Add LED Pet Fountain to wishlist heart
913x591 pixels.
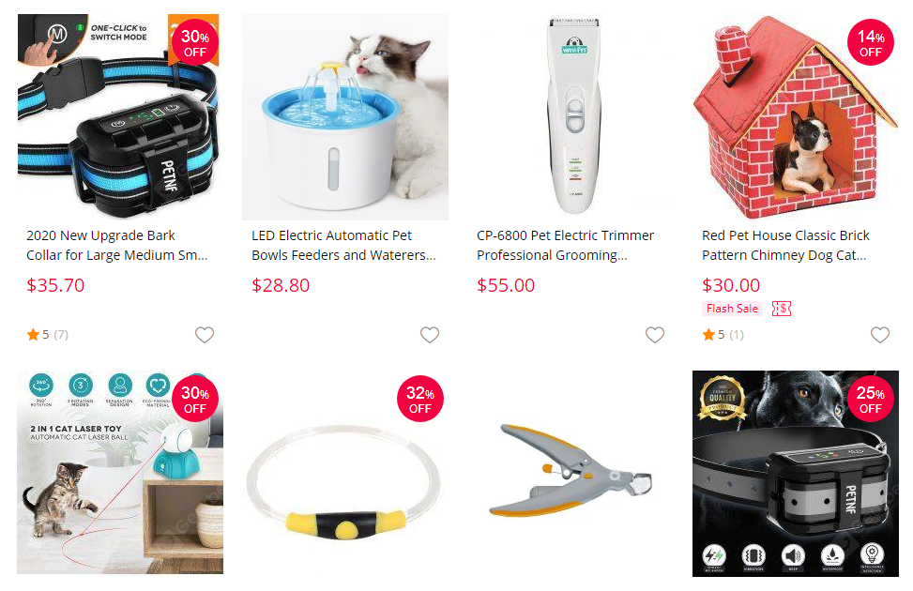(430, 335)
